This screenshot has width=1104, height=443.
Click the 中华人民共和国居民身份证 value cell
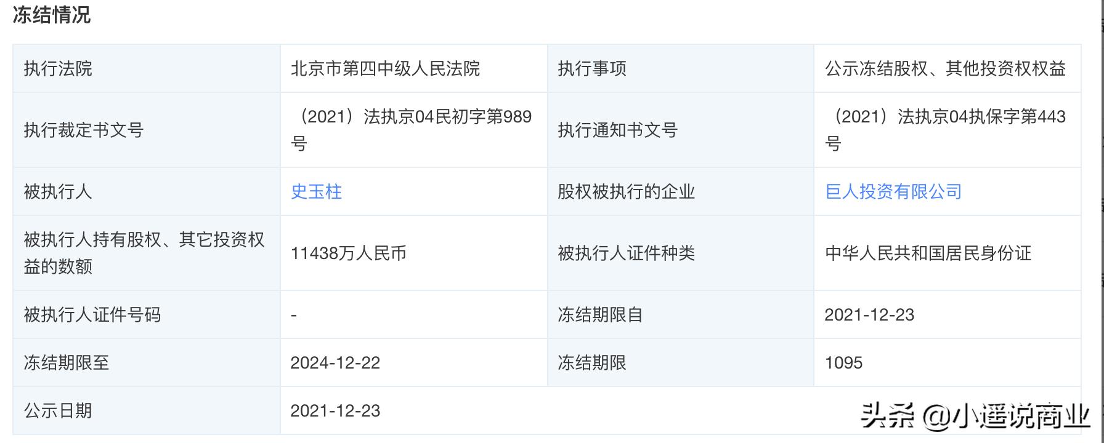point(928,253)
